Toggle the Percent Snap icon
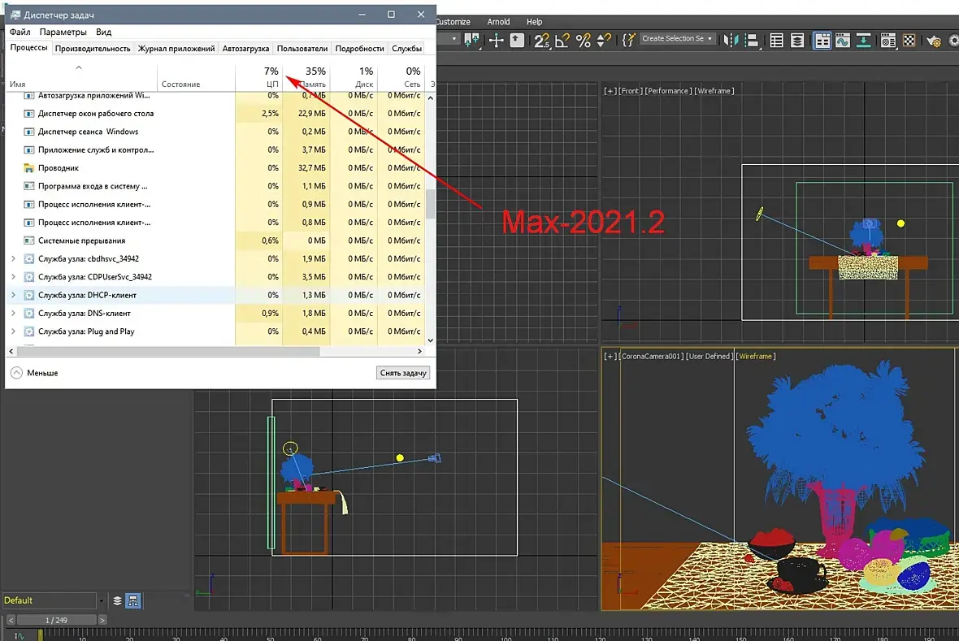 pyautogui.click(x=583, y=40)
